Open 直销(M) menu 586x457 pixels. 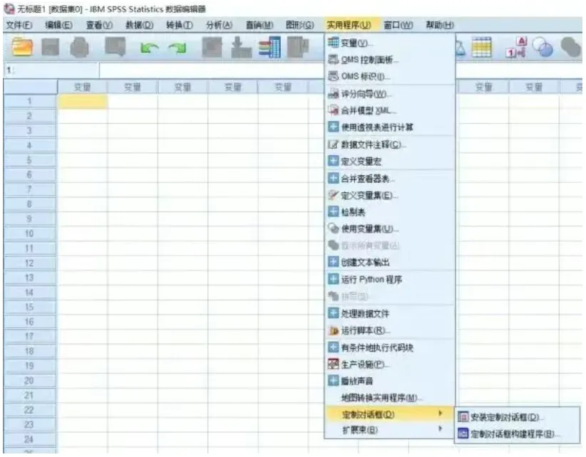tap(259, 25)
